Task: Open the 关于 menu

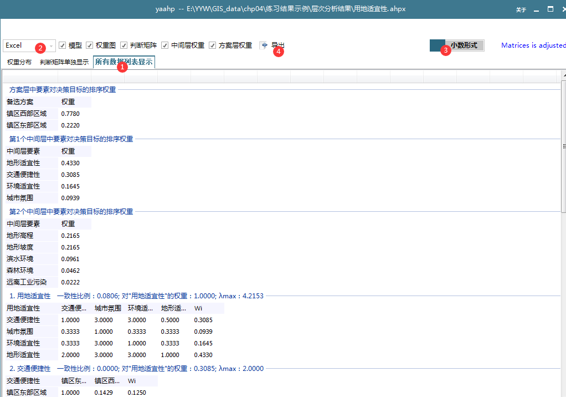Action: (x=520, y=10)
